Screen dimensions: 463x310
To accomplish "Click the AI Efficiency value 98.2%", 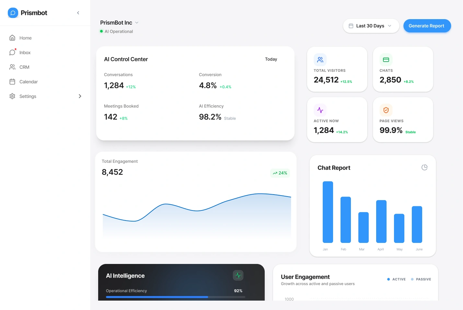I will (210, 117).
